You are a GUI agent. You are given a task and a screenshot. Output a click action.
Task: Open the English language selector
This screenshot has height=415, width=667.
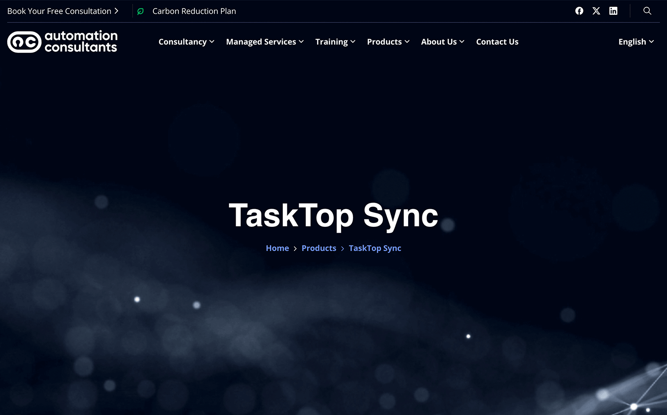coord(636,42)
